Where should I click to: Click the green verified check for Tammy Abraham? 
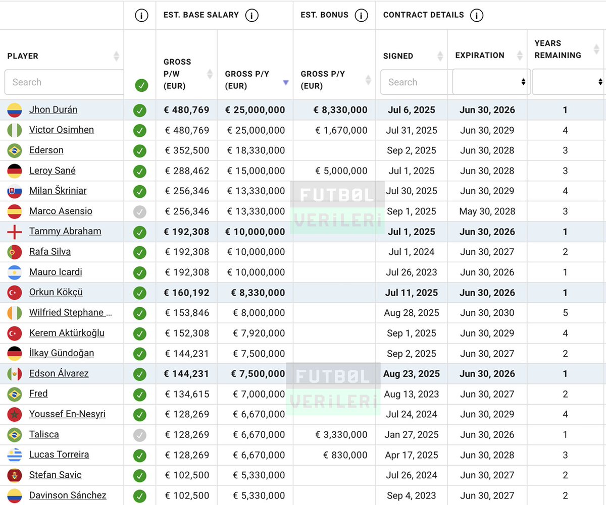[140, 232]
